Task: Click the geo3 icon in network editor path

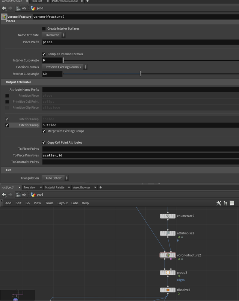Action: (33, 195)
